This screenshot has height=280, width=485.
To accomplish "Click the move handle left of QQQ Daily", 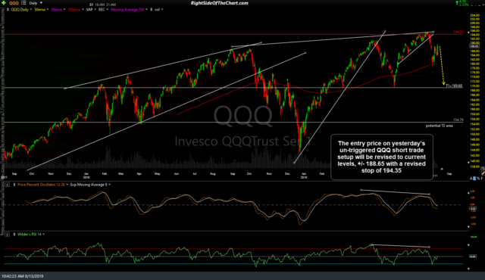I will tap(8, 10).
